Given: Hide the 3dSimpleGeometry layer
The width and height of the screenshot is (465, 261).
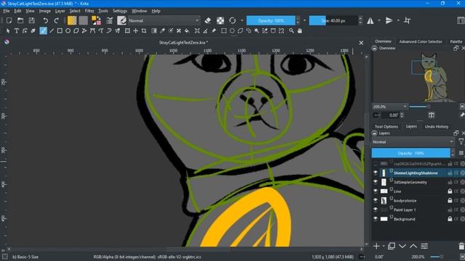Looking at the screenshot, I should pos(376,182).
